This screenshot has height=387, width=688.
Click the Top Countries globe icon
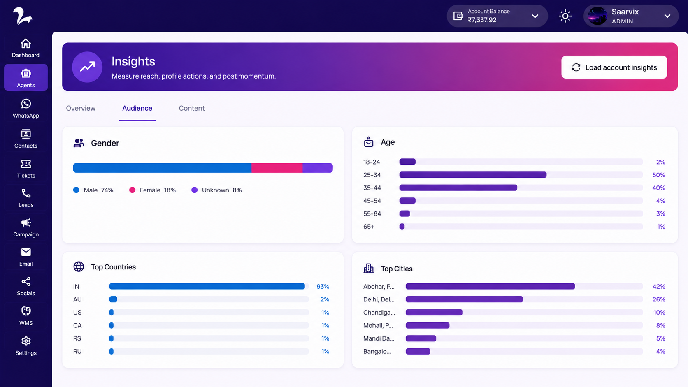pos(79,266)
